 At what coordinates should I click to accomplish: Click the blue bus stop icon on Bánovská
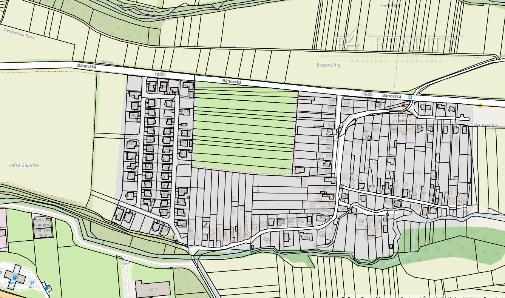click(x=410, y=97)
